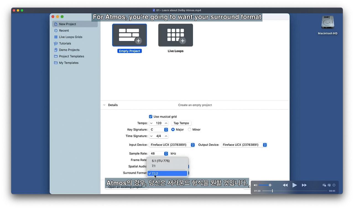This screenshot has height=209, width=354.
Task: Click the Time Signature 4/4 field
Action: pos(159,136)
